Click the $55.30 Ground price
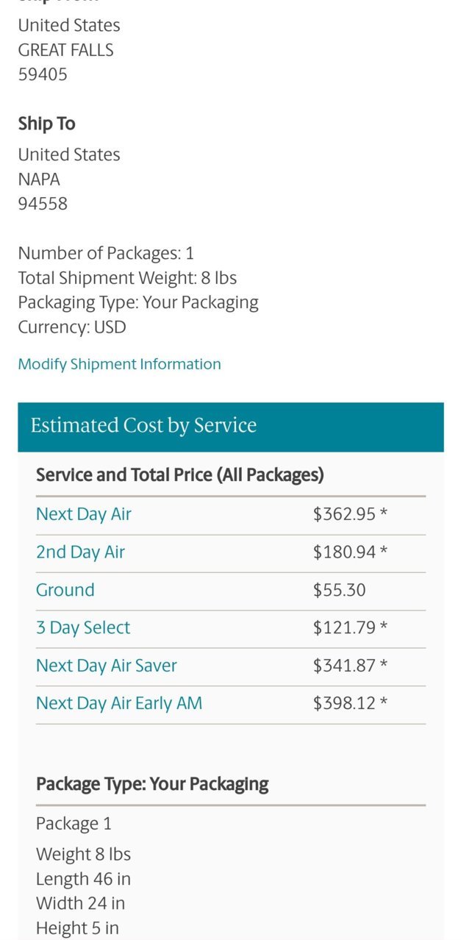 [339, 590]
